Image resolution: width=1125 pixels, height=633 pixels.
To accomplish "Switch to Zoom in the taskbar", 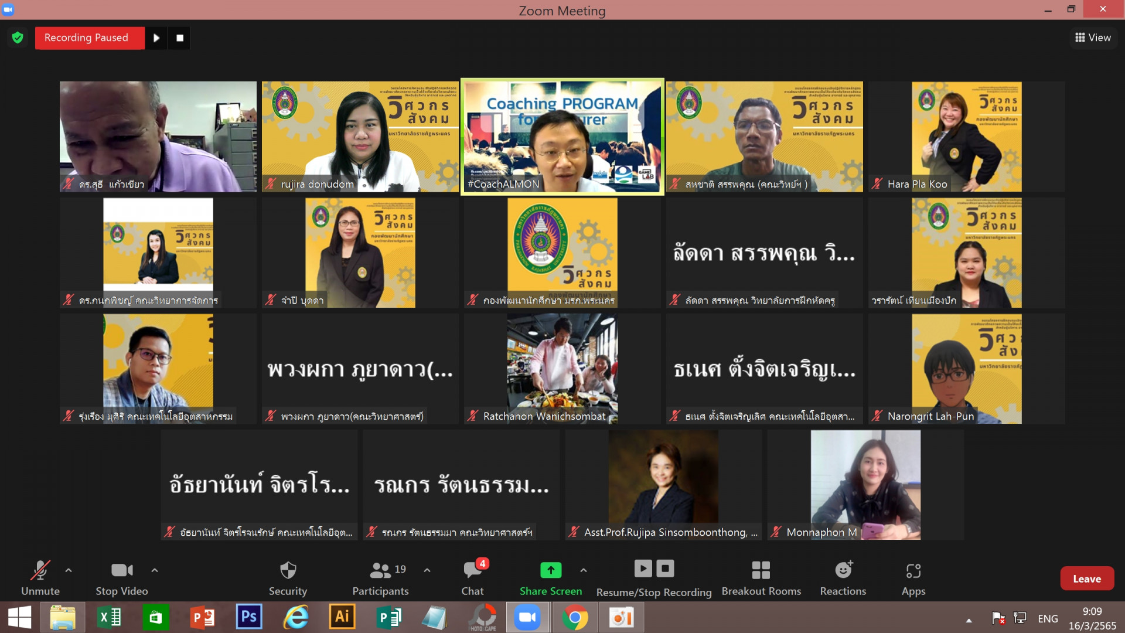I will [528, 617].
